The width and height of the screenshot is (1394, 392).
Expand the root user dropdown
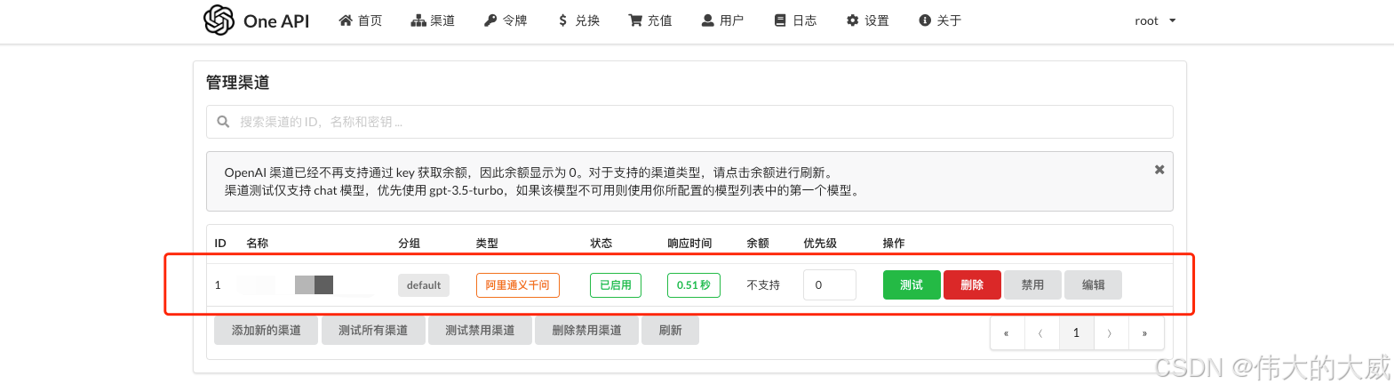click(x=1155, y=20)
